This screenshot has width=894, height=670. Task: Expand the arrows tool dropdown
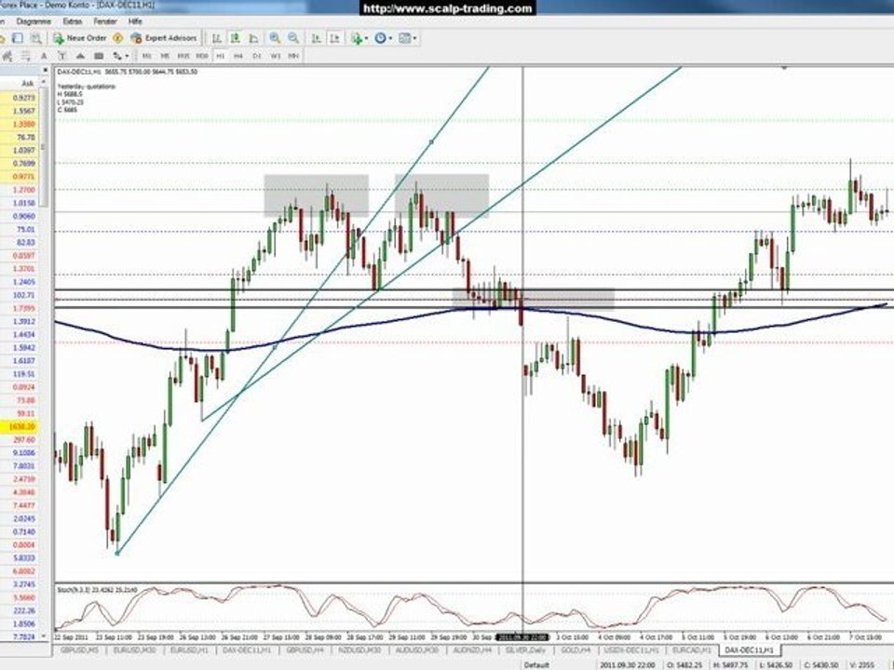[128, 56]
